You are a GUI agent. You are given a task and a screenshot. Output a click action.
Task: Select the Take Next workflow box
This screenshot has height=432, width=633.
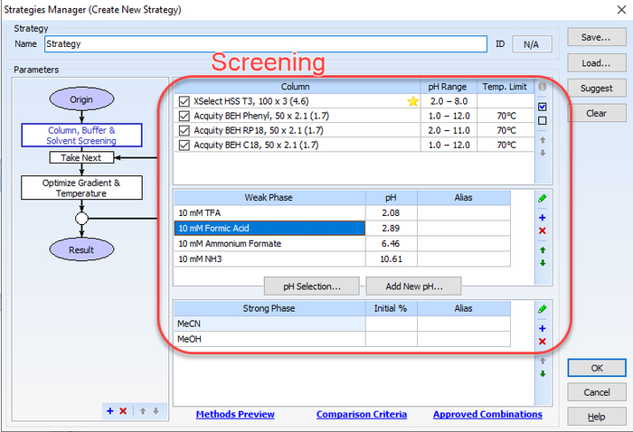coord(81,158)
